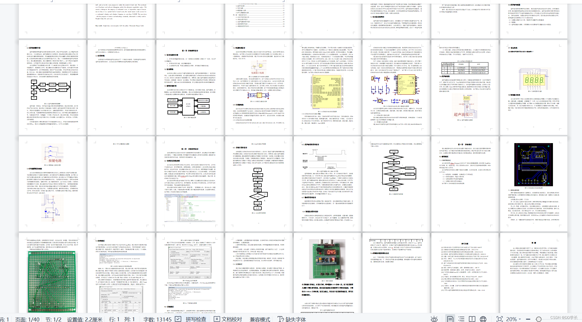
Task: Open document proofreading 文档校对
Action: (x=228, y=319)
